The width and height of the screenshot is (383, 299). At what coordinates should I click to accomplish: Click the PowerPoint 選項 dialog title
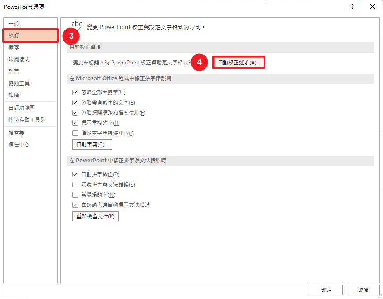(x=24, y=7)
